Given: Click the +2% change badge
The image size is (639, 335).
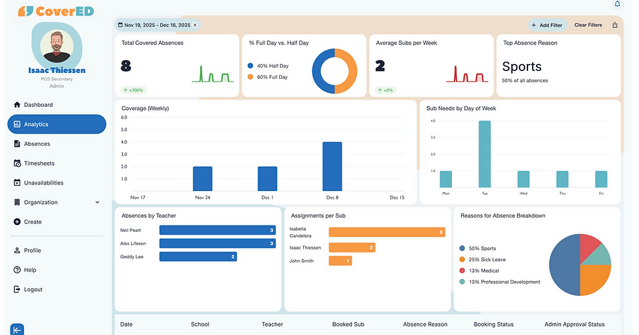Looking at the screenshot, I should [385, 90].
